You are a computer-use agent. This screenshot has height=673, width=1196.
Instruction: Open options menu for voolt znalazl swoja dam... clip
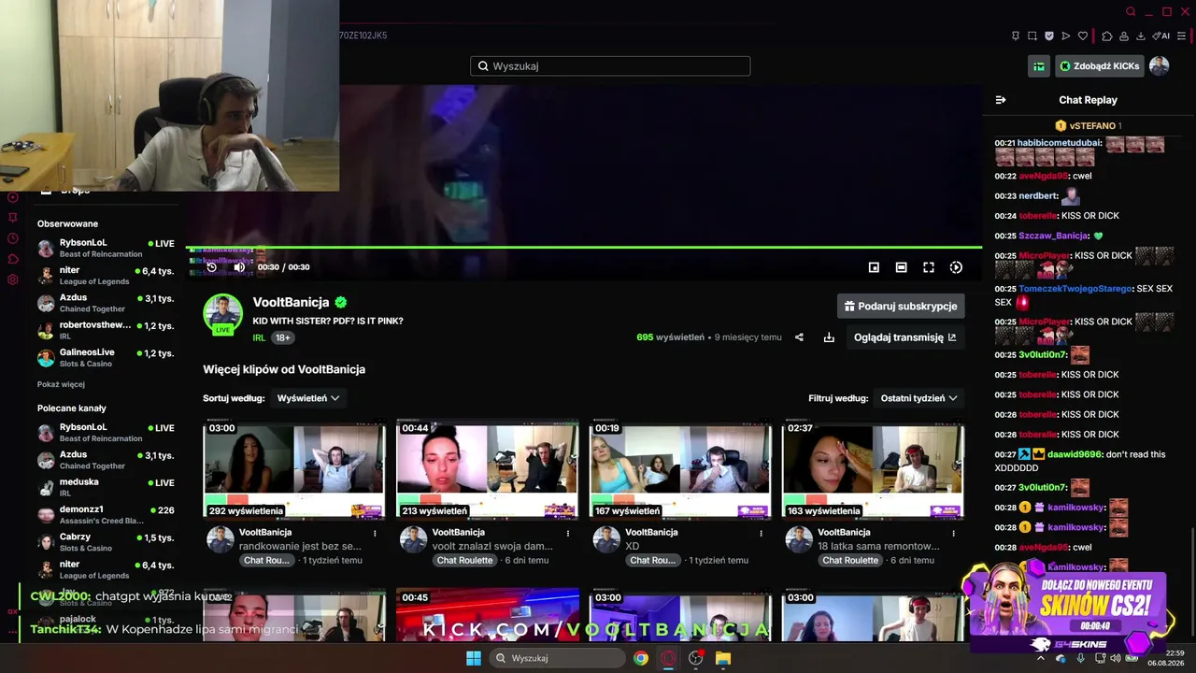point(568,534)
